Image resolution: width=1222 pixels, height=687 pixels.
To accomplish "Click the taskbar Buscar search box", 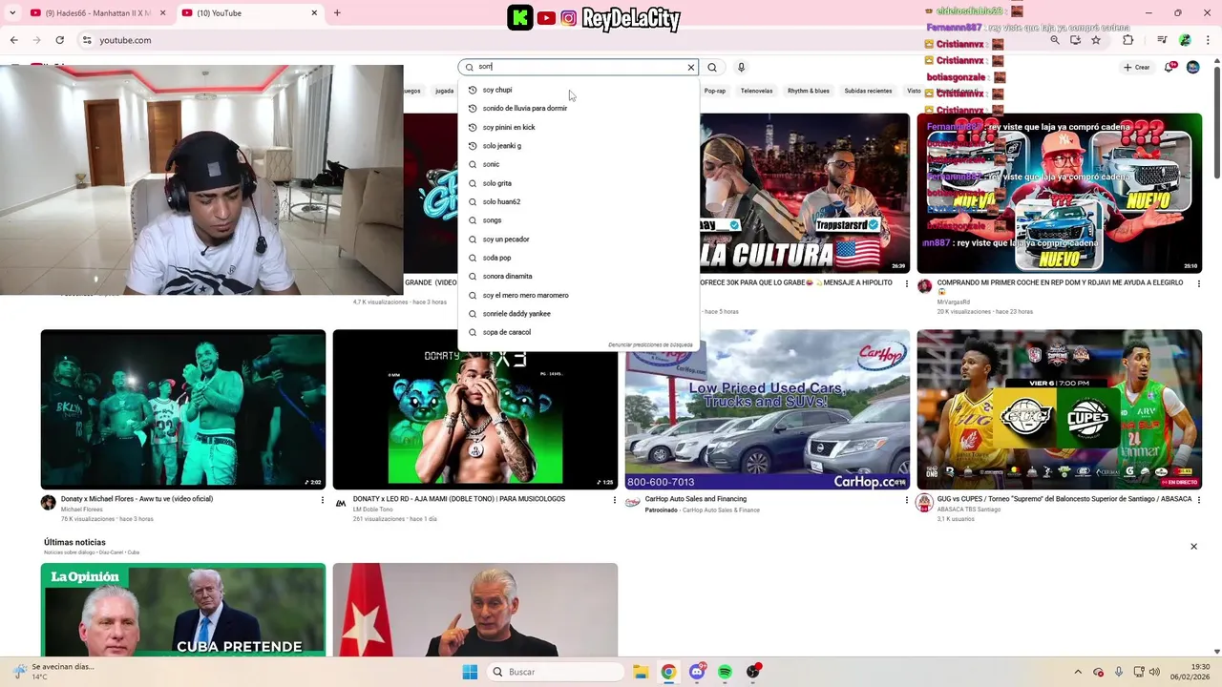I will click(556, 672).
